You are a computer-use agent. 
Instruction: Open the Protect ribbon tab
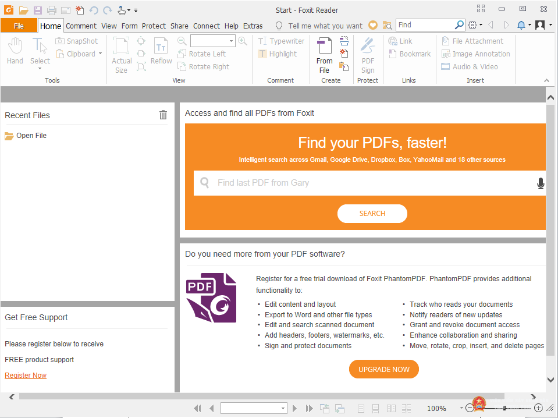(154, 26)
